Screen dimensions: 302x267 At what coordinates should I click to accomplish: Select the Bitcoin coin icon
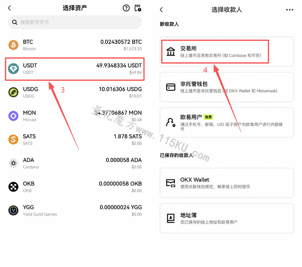point(13,45)
